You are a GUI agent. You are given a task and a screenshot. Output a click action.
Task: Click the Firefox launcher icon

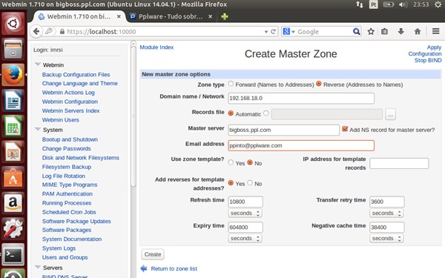coord(13,75)
